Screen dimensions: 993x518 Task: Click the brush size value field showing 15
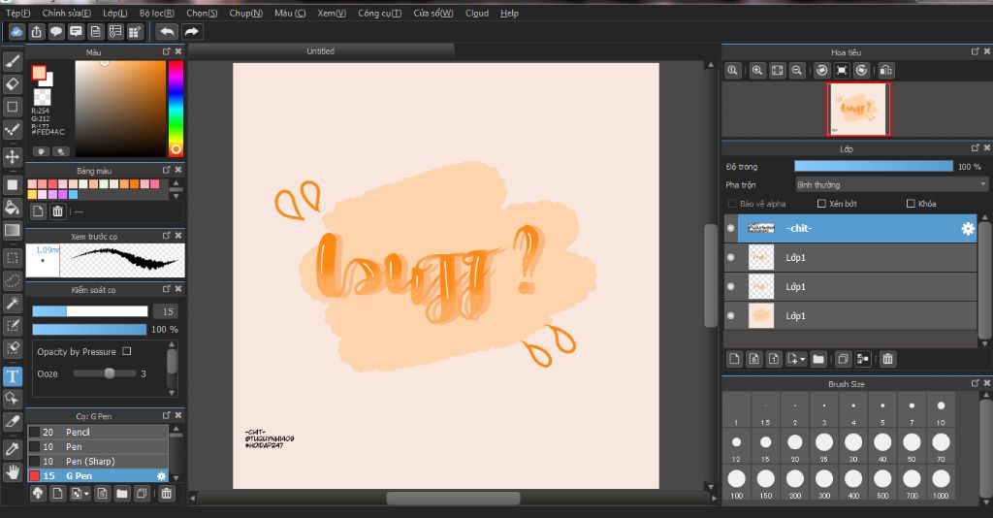168,311
